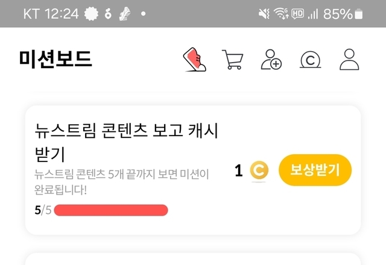
Task: Tap the muted sound status icon
Action: click(264, 14)
